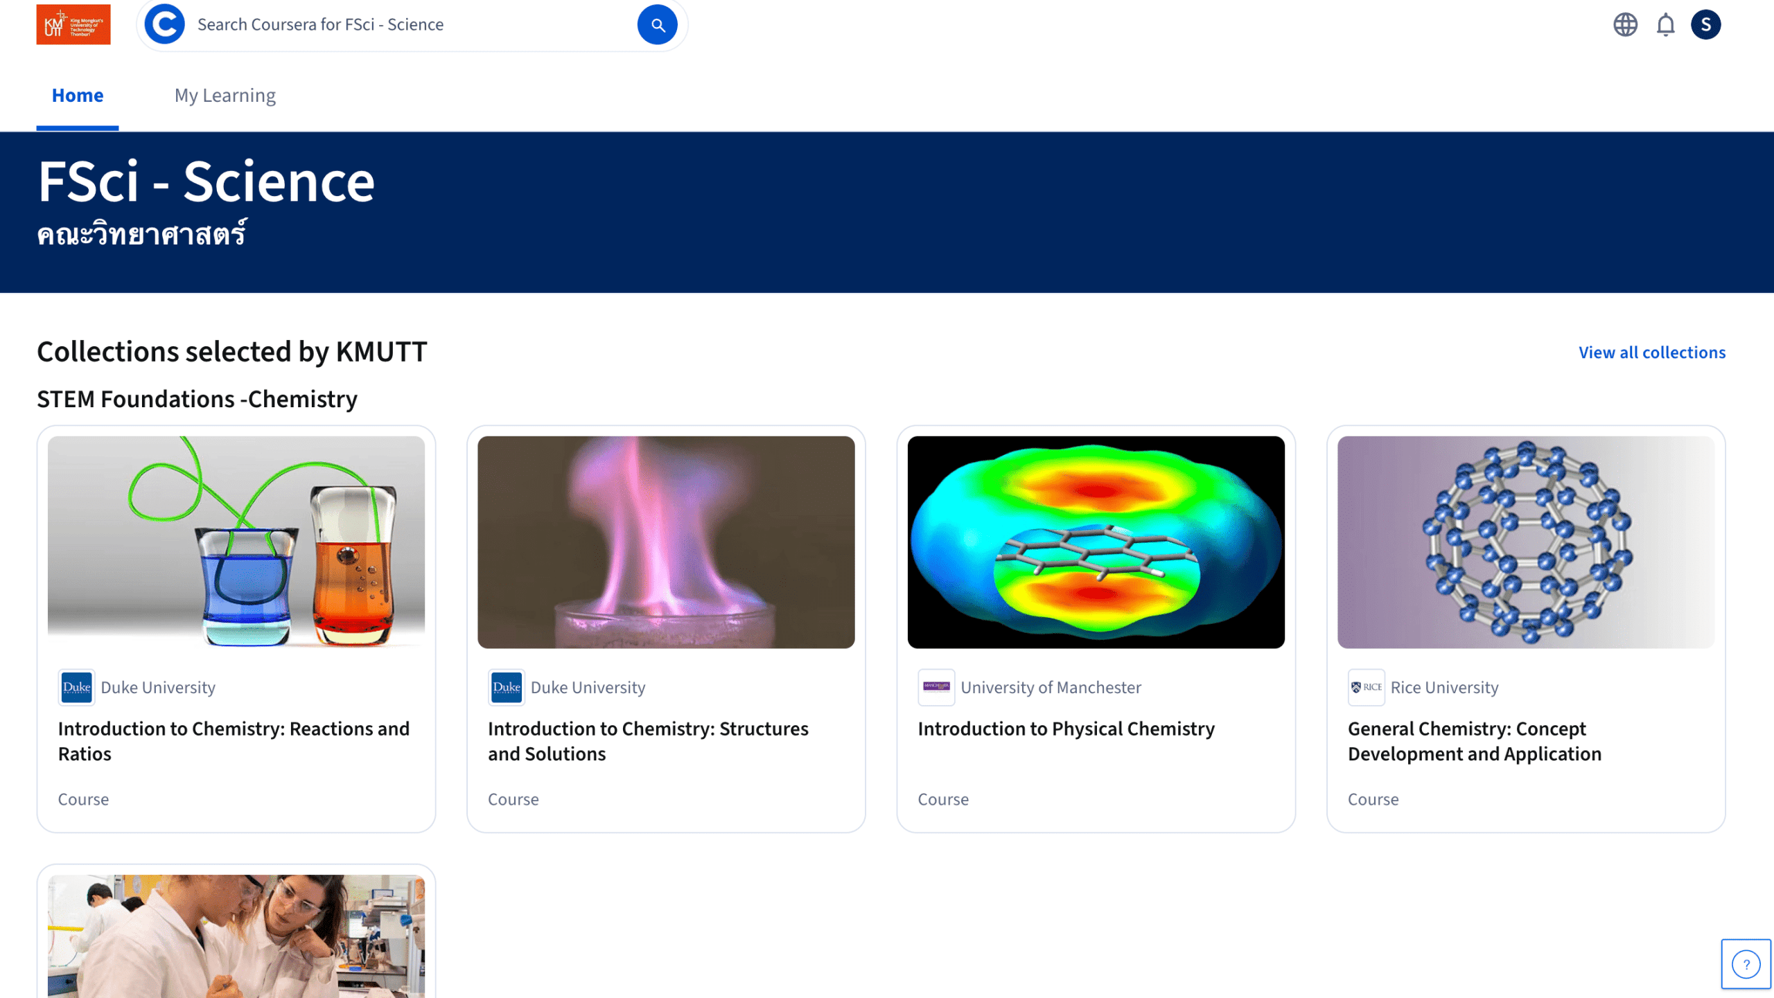Focus the Search Coursera for FSci - Science field
The height and width of the screenshot is (998, 1774).
pyautogui.click(x=414, y=25)
